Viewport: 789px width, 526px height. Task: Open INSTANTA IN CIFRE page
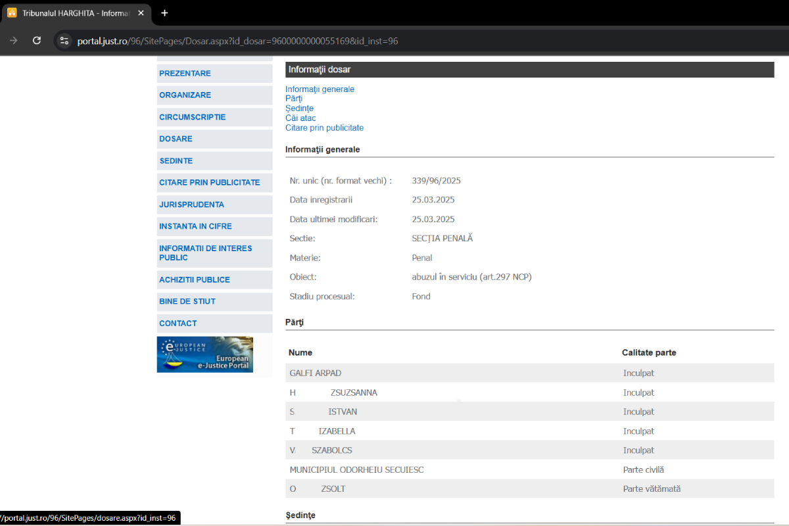[x=195, y=226]
